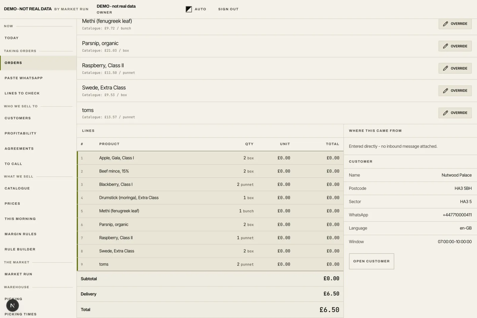This screenshot has width=477, height=318.
Task: Open Picking Times page
Action: tap(38, 314)
